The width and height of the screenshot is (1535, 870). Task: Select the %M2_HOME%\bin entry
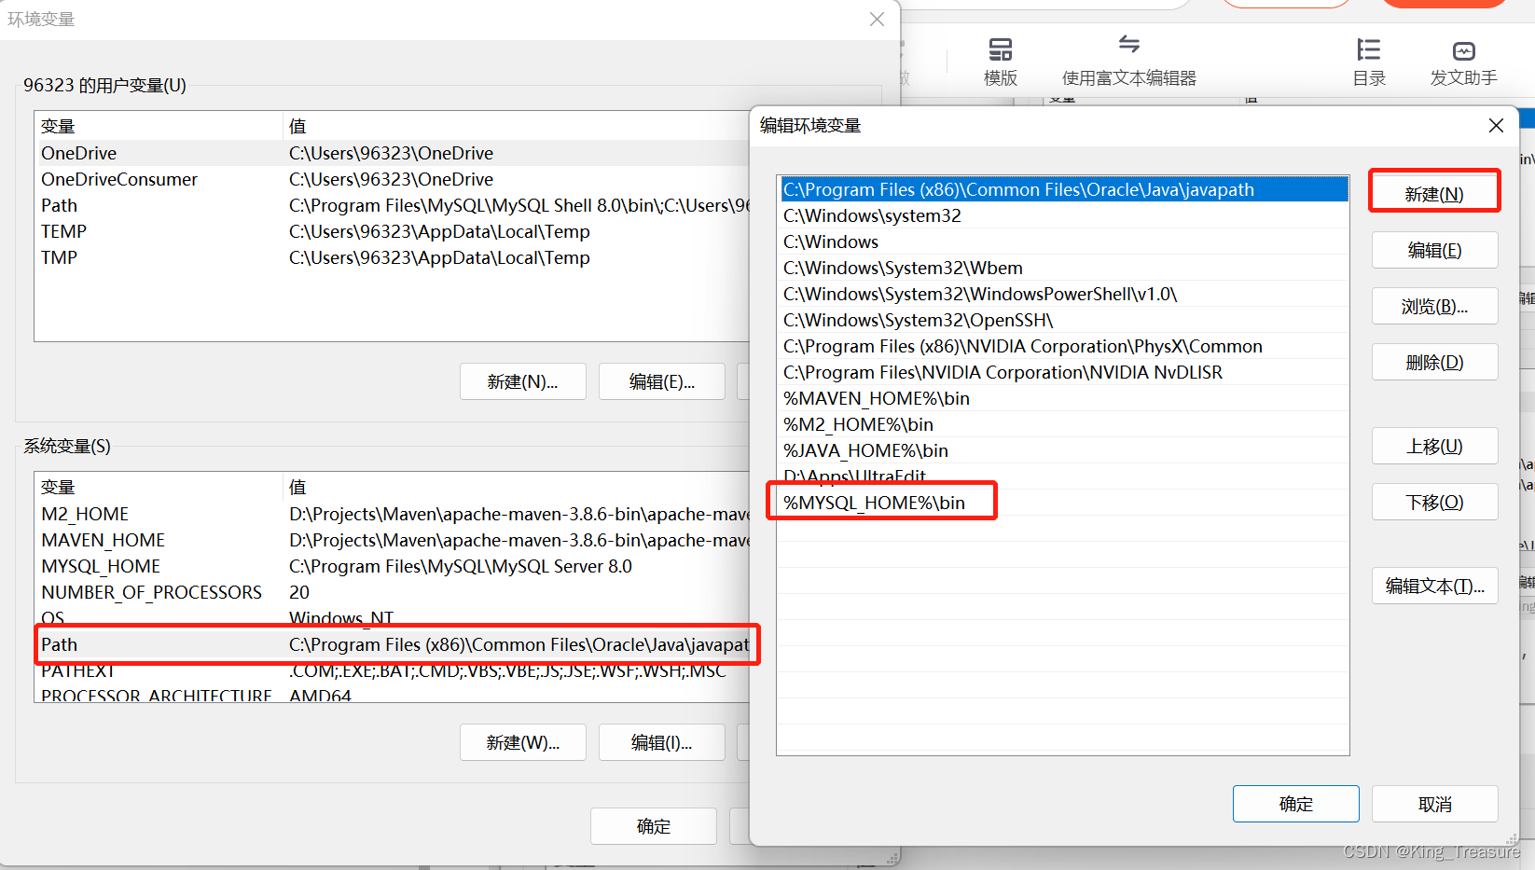(x=1063, y=424)
